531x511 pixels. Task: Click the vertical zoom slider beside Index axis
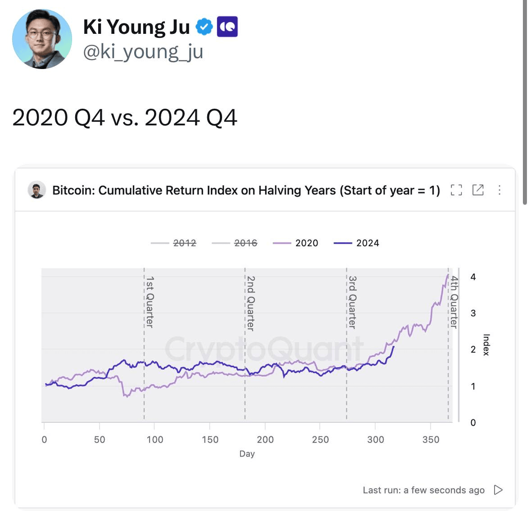[x=459, y=345]
